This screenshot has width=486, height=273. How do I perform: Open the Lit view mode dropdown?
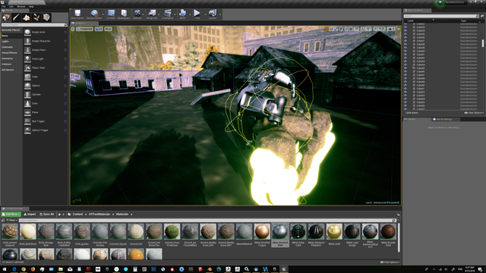click(x=99, y=29)
